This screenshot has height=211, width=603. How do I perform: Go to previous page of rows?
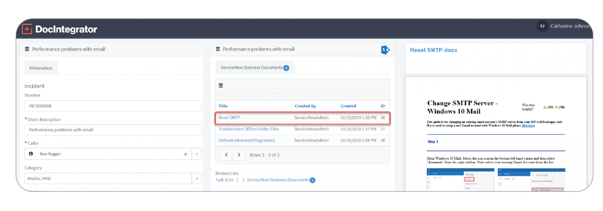(x=226, y=155)
